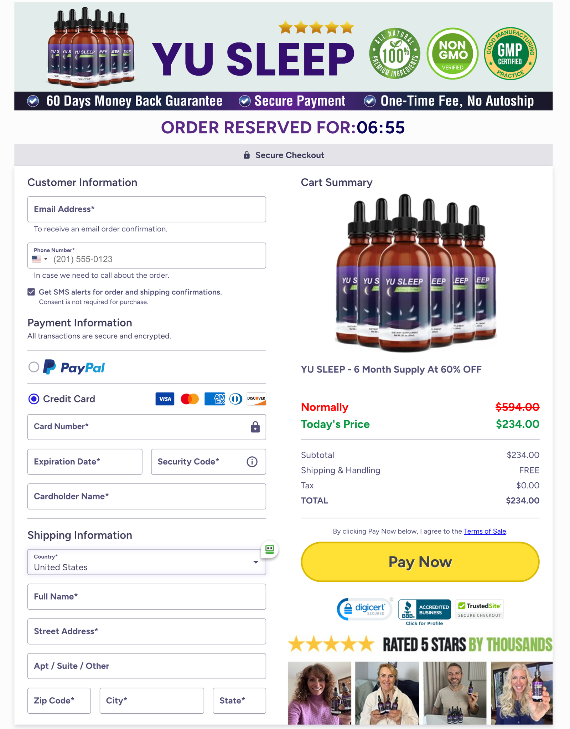Click the green chat widget icon near Country
The height and width of the screenshot is (729, 570).
pyautogui.click(x=270, y=549)
